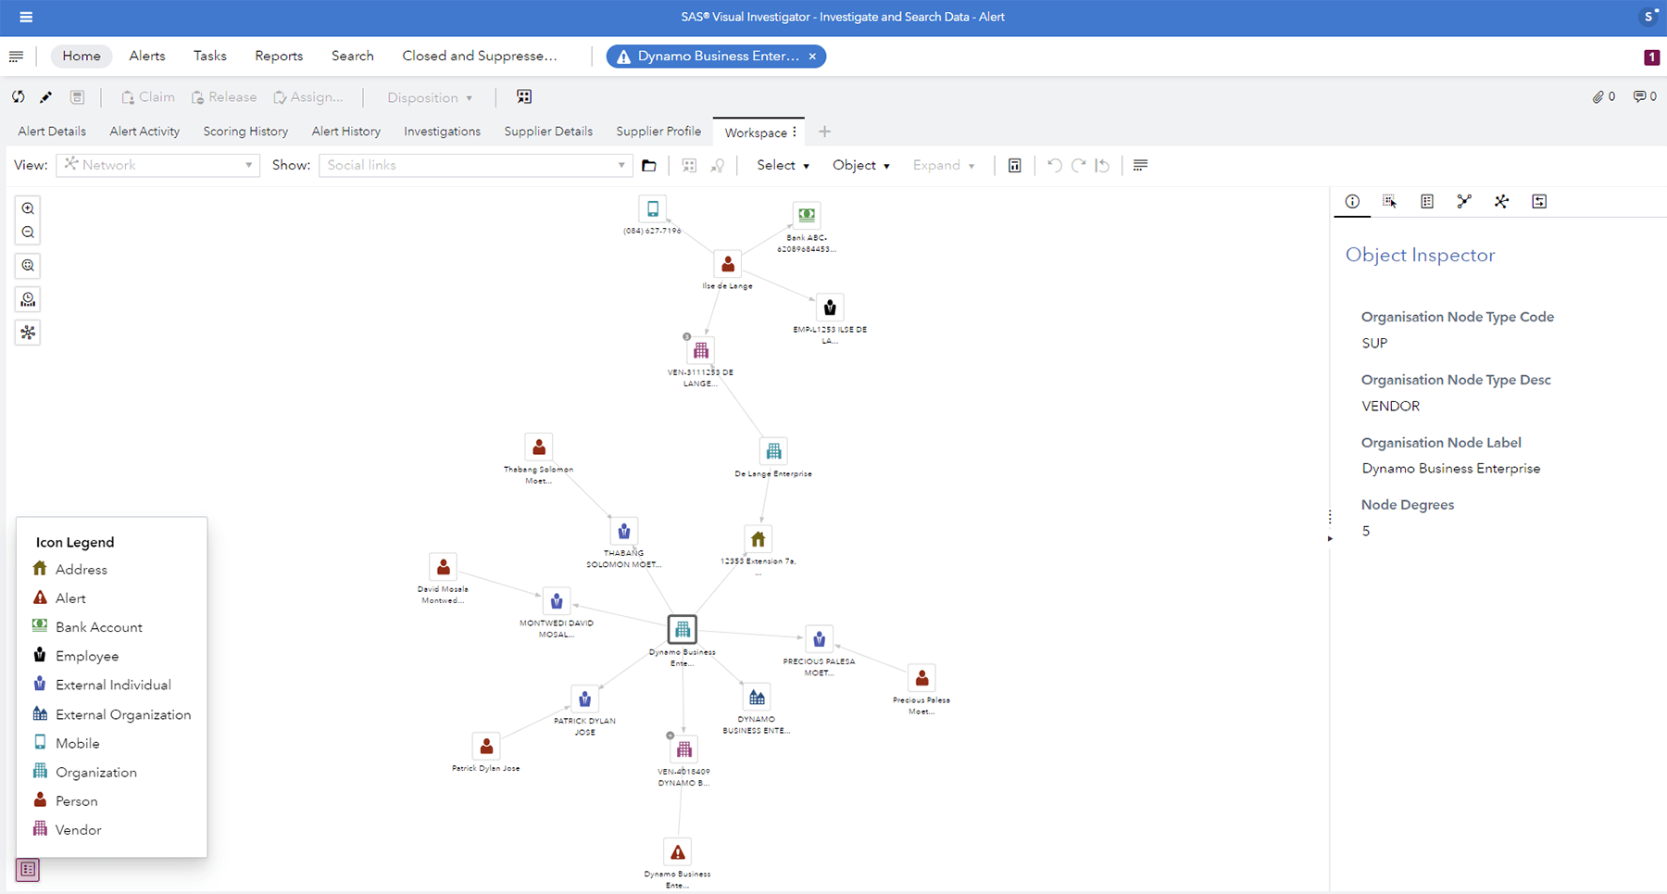This screenshot has height=894, width=1667.
Task: Go to Alerts in top navigation
Action: click(x=147, y=56)
